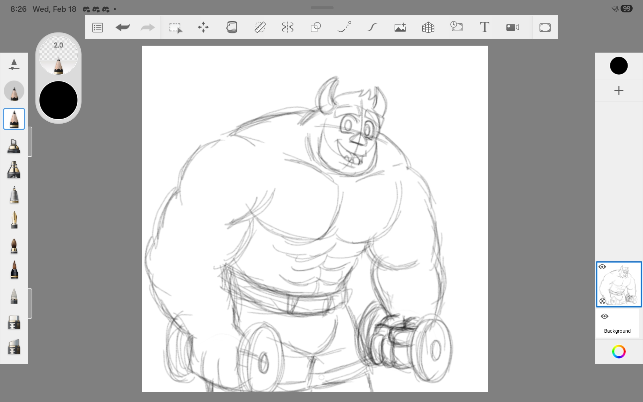Toggle Background layer visibility
643x402 pixels.
[604, 317]
